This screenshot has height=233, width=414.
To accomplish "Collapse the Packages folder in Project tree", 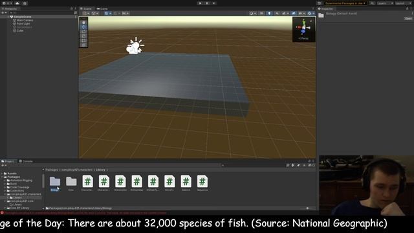I will (x=2, y=177).
